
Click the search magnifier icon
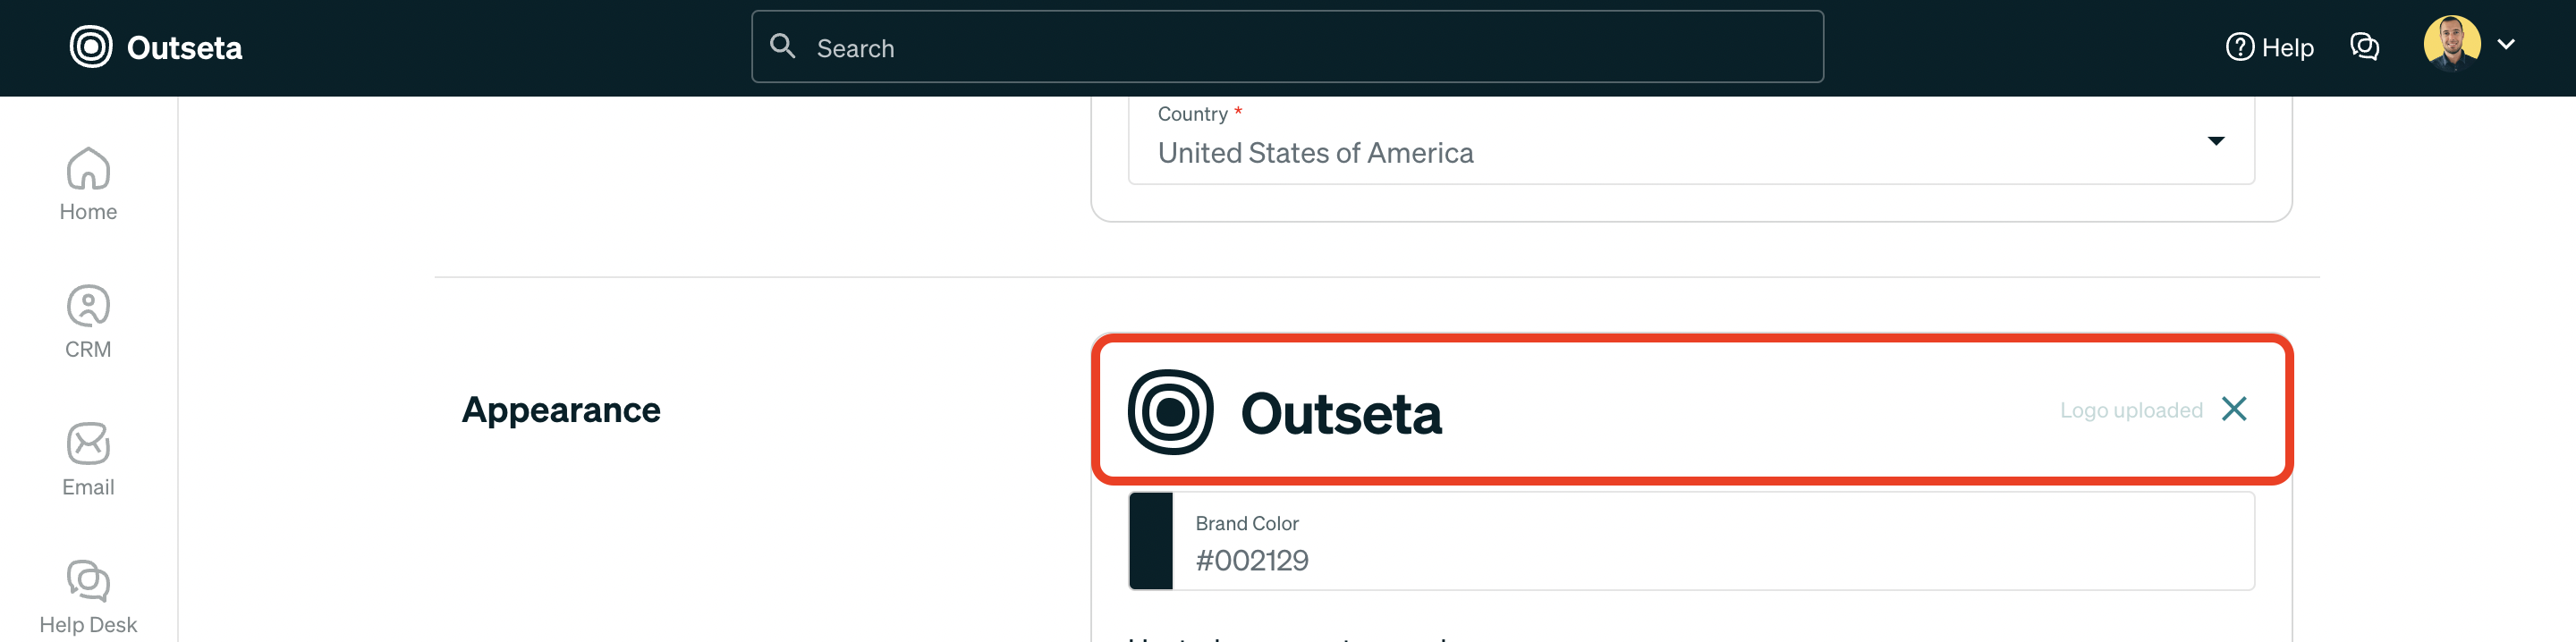[x=783, y=46]
